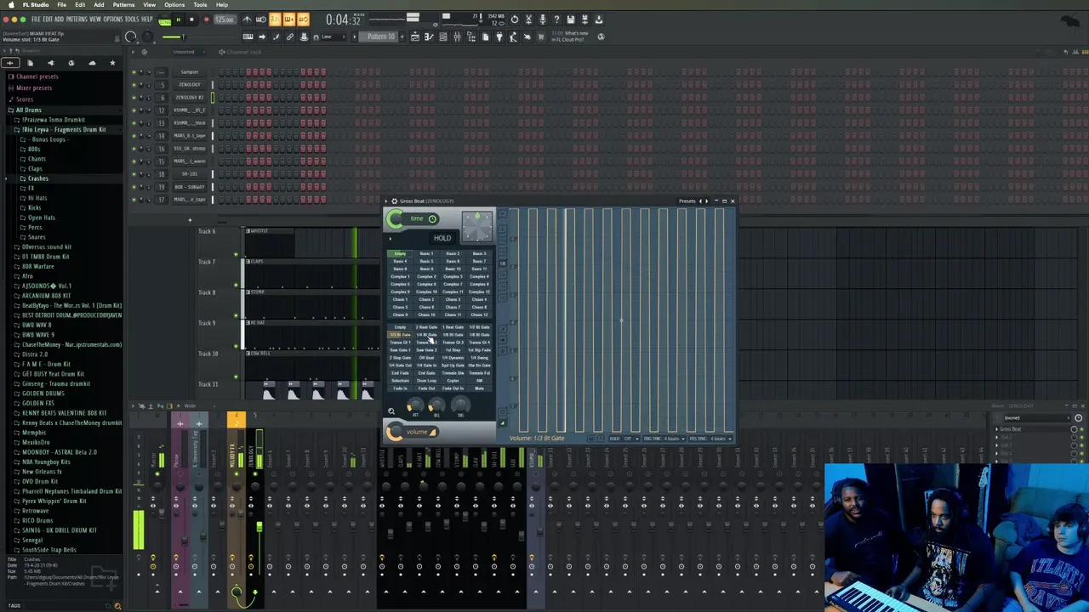The width and height of the screenshot is (1089, 612).
Task: Click the microphone recording icon
Action: click(543, 19)
